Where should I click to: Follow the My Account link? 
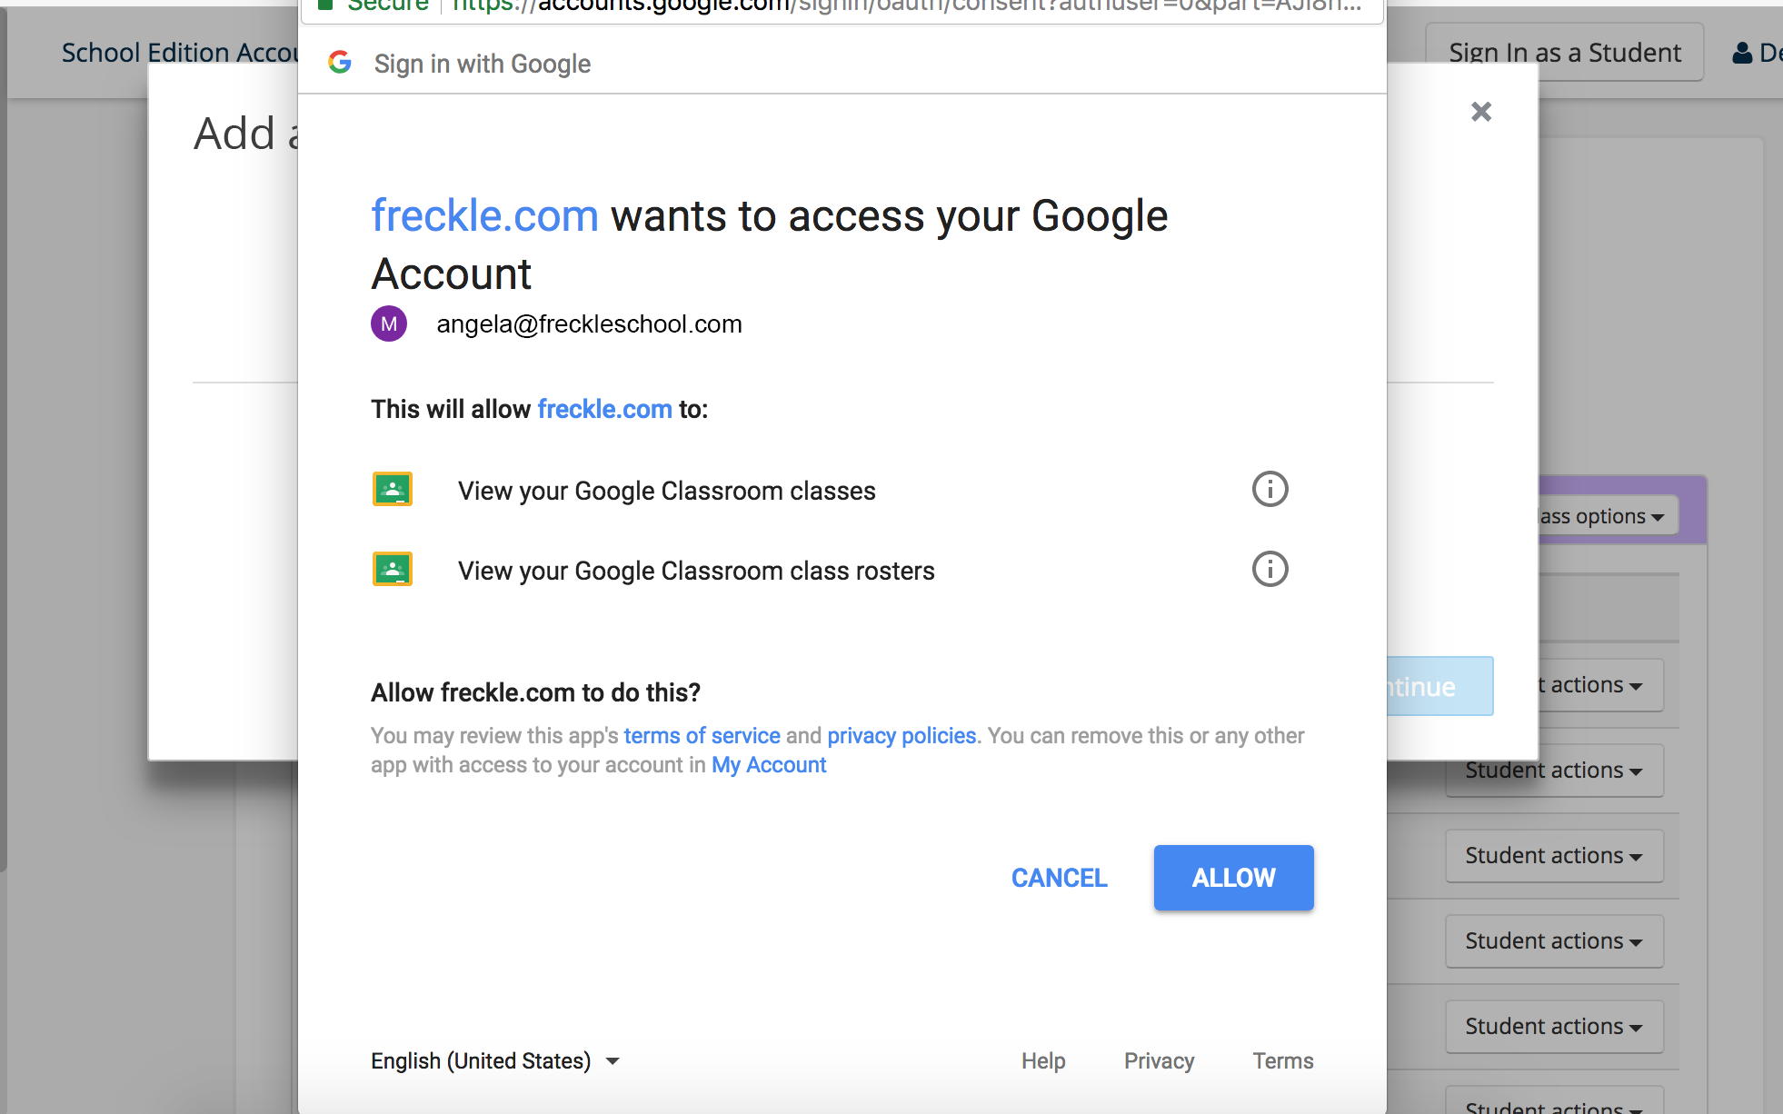[x=769, y=765]
